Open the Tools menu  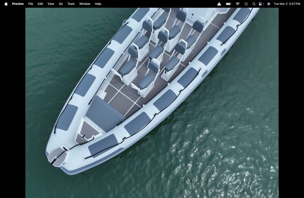coord(71,4)
